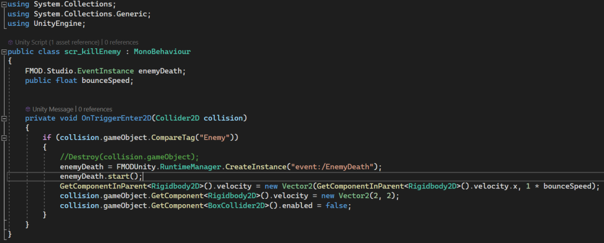Collapse the if CompareTag block
Viewport: 604px width, 243px height.
[4, 138]
